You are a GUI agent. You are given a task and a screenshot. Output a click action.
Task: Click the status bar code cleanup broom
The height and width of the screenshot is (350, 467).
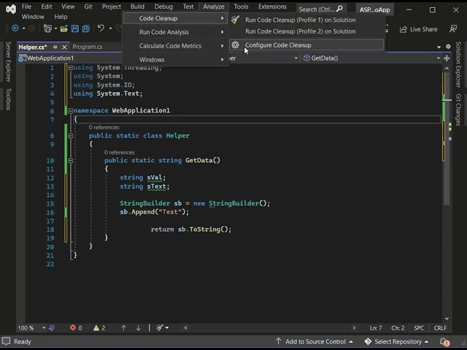tap(160, 327)
